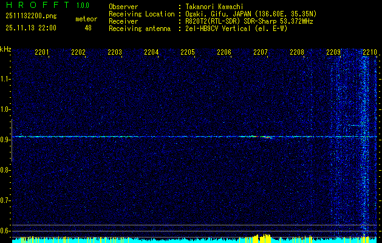Viewport: 382px width, 243px height.
Task: Click the 0.9 kHz frequency label
Action: point(5,139)
